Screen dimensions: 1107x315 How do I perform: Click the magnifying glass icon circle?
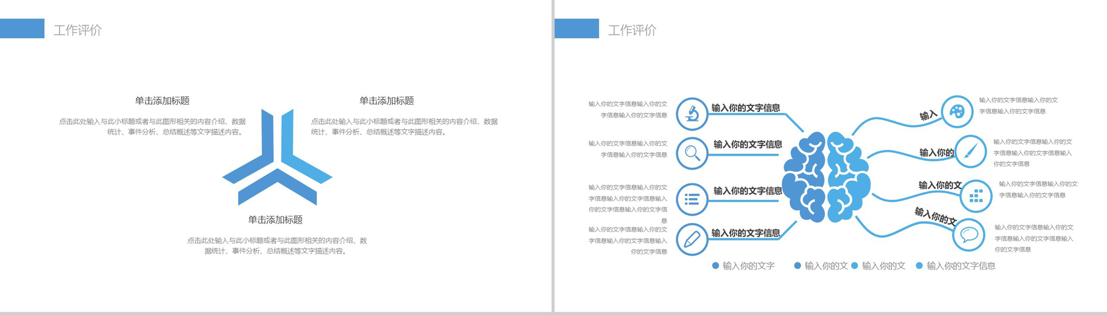pyautogui.click(x=693, y=153)
